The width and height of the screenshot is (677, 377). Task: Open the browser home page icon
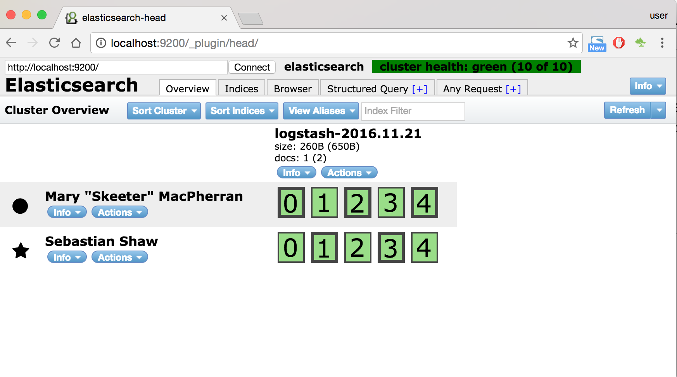click(x=76, y=43)
